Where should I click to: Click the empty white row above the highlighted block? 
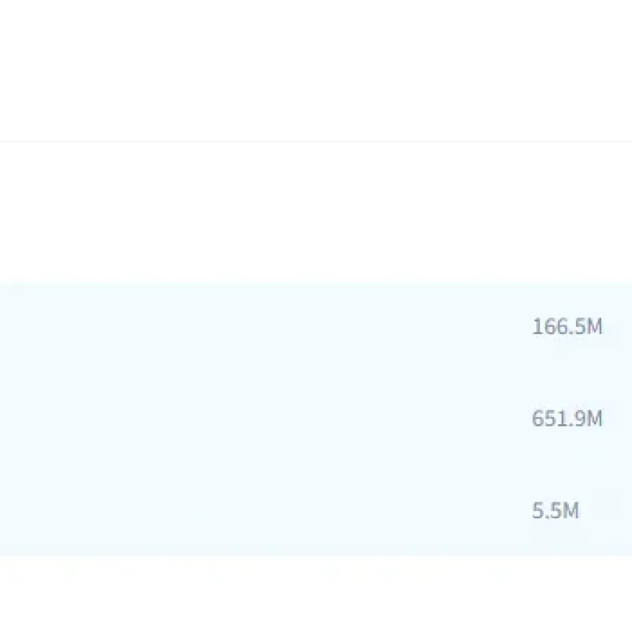pyautogui.click(x=316, y=212)
